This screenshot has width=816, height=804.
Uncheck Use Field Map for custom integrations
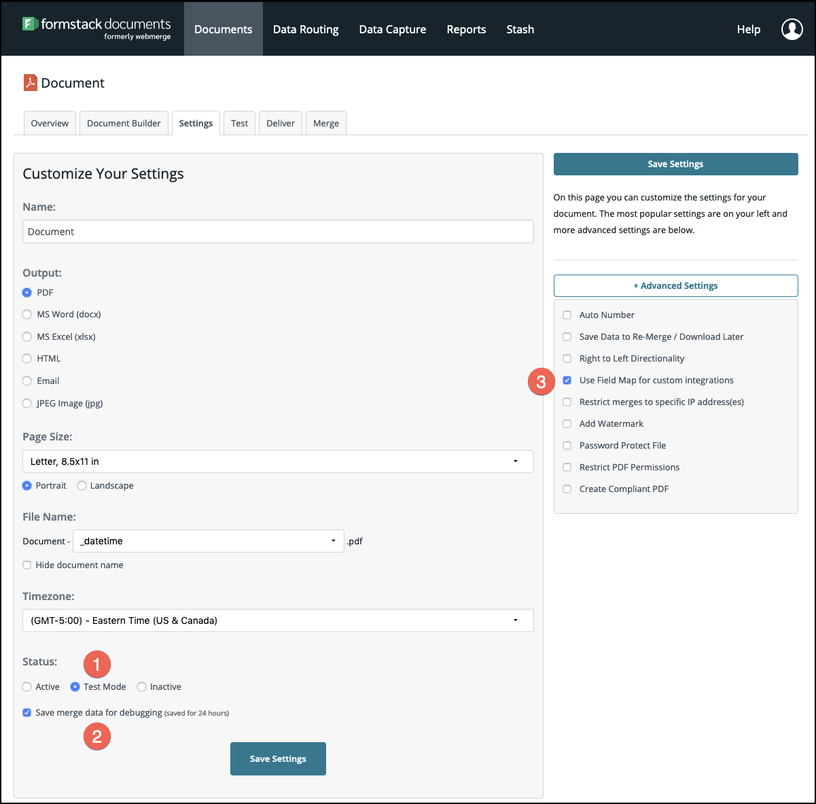pyautogui.click(x=567, y=381)
